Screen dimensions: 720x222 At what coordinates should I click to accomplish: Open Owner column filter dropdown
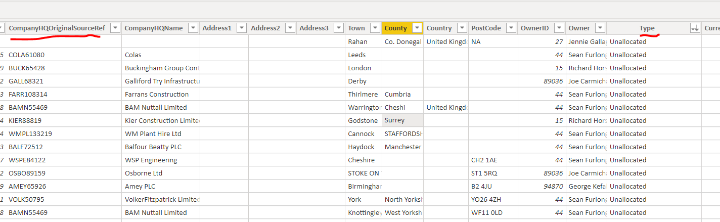pyautogui.click(x=600, y=28)
